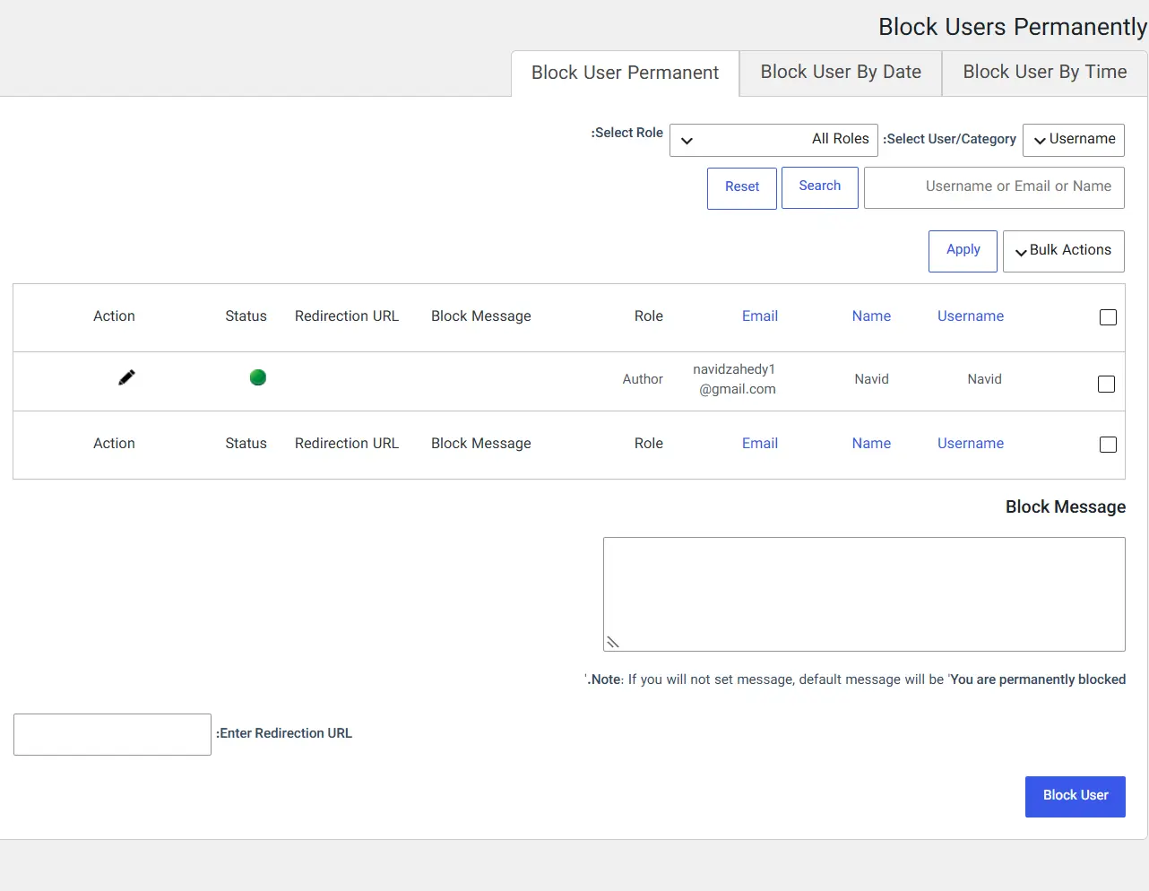Click Navid in the Username column
The width and height of the screenshot is (1149, 891).
(x=984, y=379)
